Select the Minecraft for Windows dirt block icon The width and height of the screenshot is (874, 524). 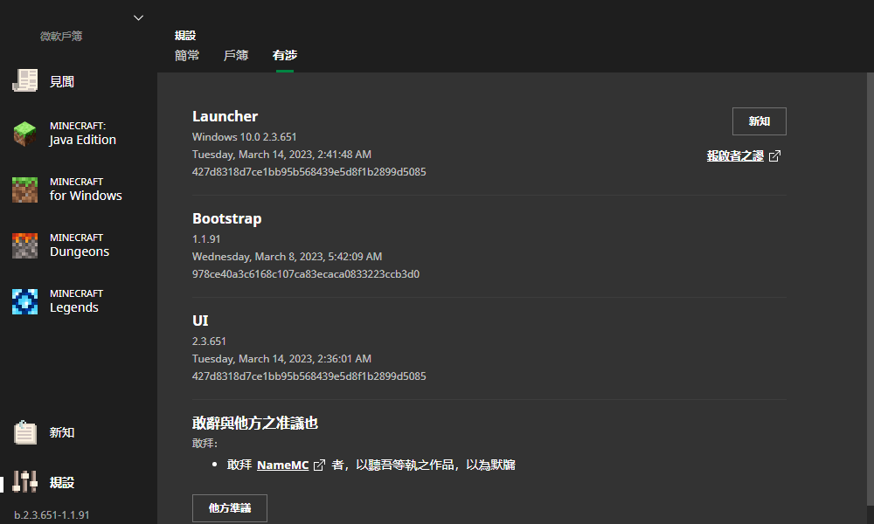point(25,190)
